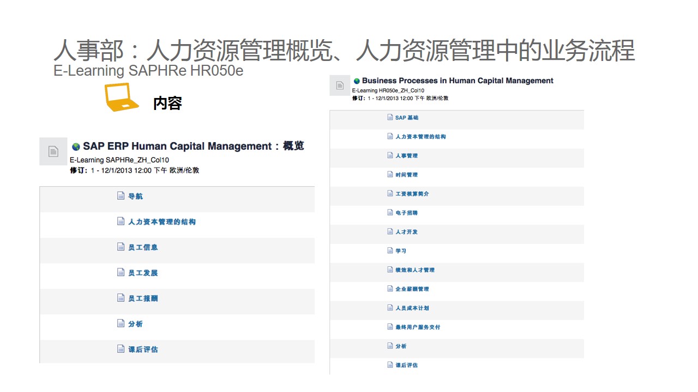Click page icon beside 人力资本管理的结构 in Business Processes course
This screenshot has width=698, height=392.
tap(390, 136)
